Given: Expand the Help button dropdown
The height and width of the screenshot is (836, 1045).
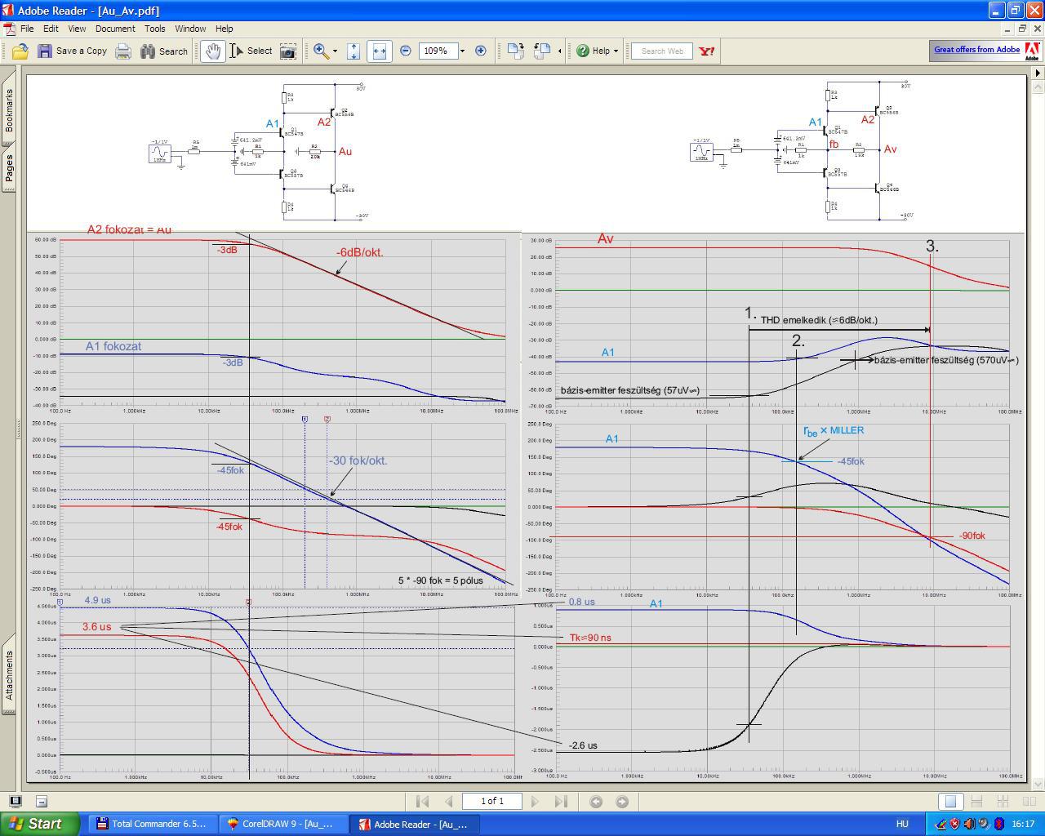Looking at the screenshot, I should coord(616,51).
